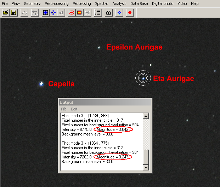Viewport: 220px width, 187px height.
Task: Open the Preprocessing menu
Action: (57, 4)
